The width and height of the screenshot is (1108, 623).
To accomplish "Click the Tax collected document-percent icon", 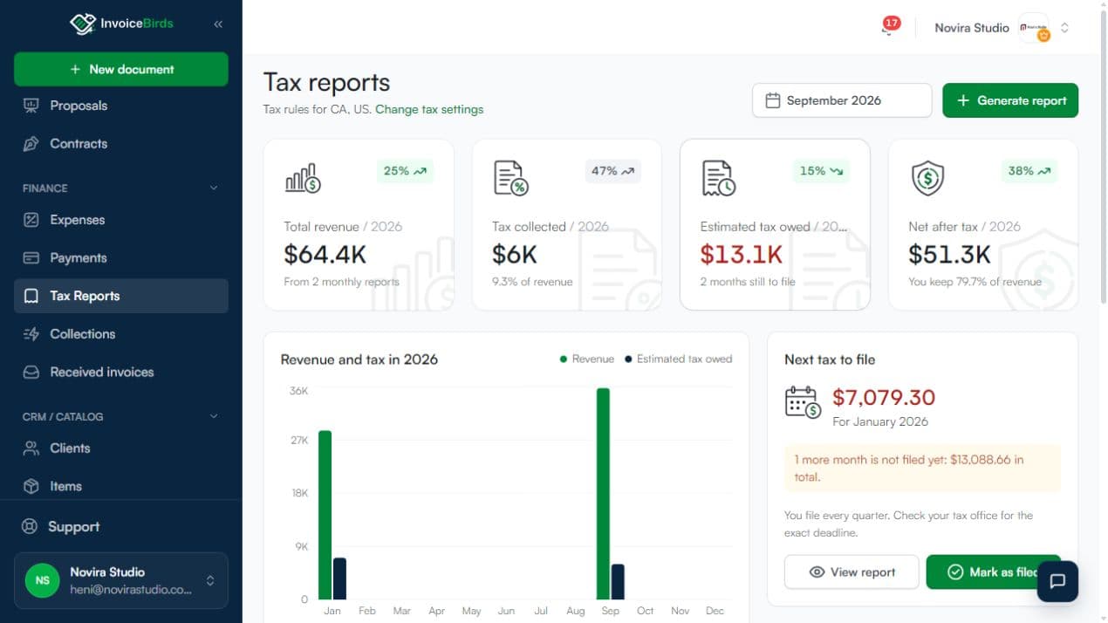I will pyautogui.click(x=511, y=178).
